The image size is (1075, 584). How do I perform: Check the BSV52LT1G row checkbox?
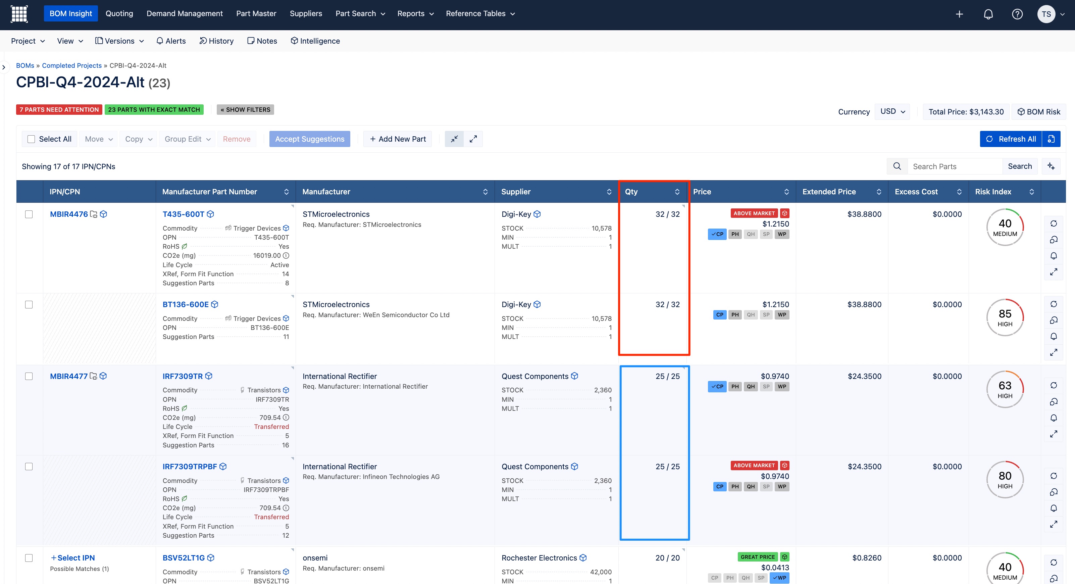pyautogui.click(x=29, y=558)
